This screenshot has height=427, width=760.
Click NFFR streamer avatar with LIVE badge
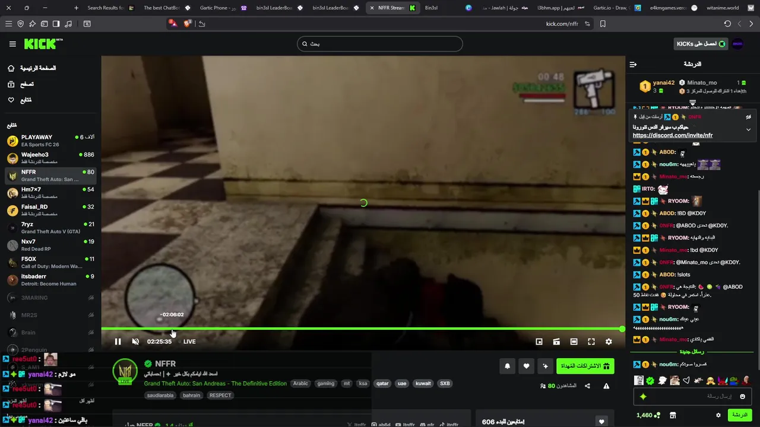coord(125,371)
